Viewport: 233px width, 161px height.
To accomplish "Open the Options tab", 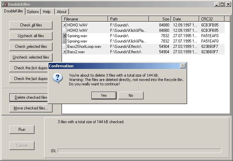I will pyautogui.click(x=33, y=12).
